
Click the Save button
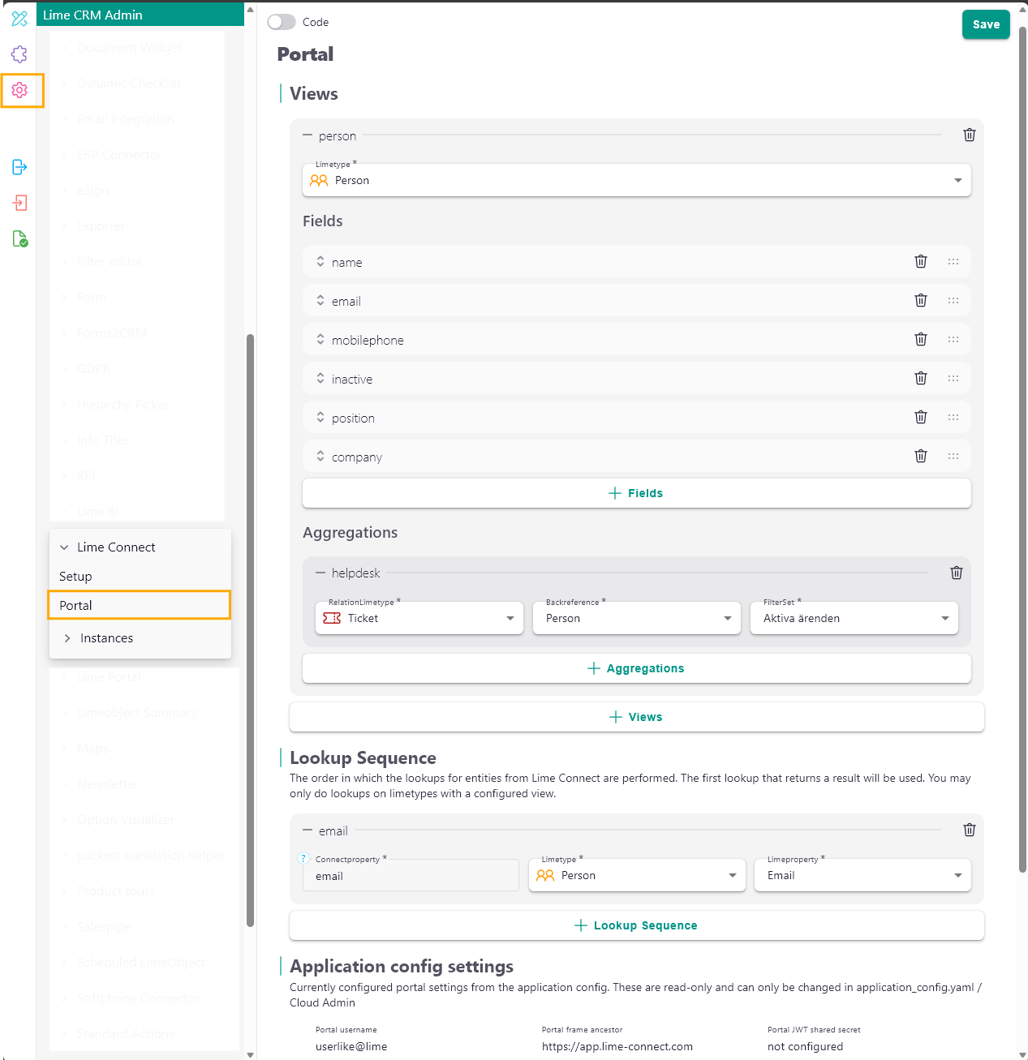[x=986, y=24]
